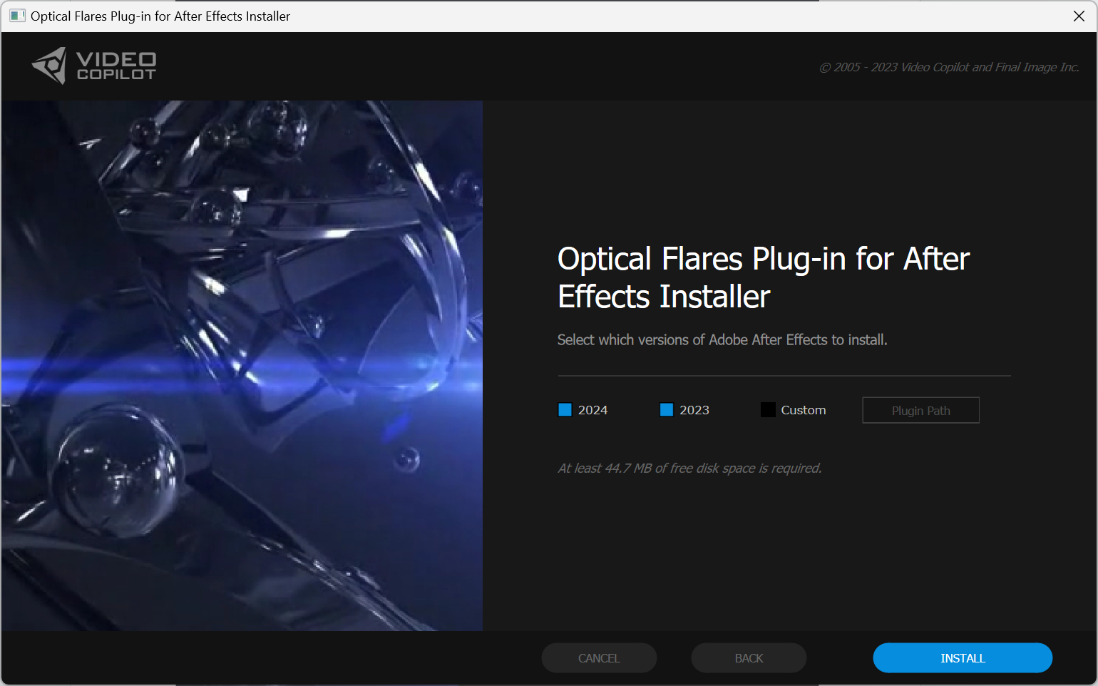The image size is (1098, 686).
Task: Click the installer app icon in title bar
Action: point(17,16)
